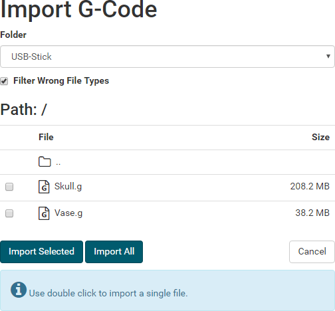The width and height of the screenshot is (335, 311).
Task: Click the blue info icon in hint box
Action: (x=19, y=290)
